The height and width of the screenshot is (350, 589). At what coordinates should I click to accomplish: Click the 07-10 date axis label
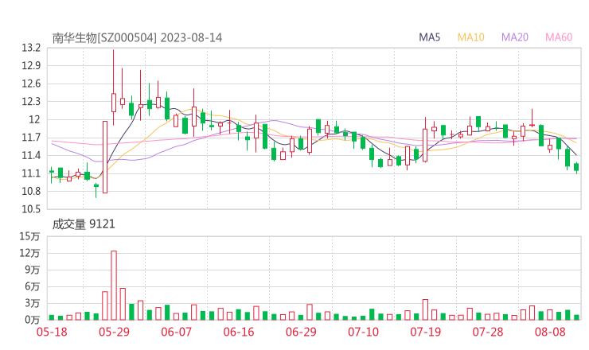363,332
